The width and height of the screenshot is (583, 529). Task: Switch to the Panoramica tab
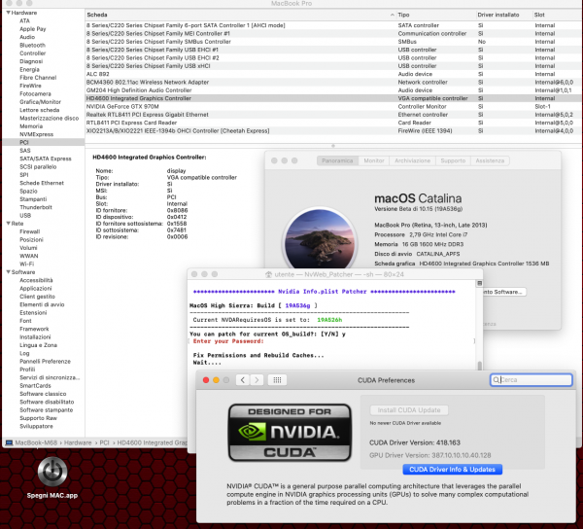337,160
